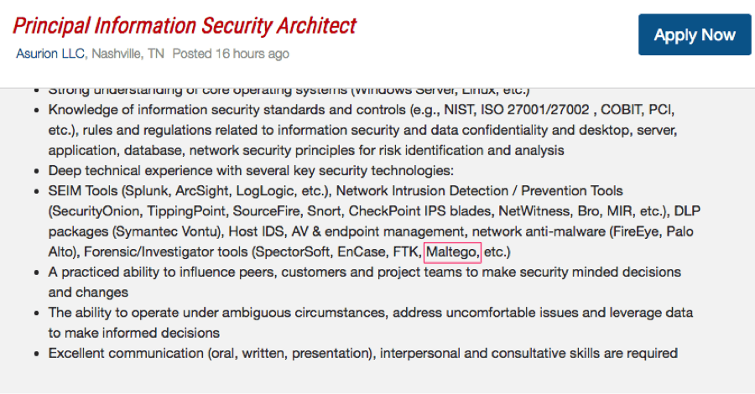755x394 pixels.
Task: Click the EnCase forensic tool name
Action: (361, 251)
